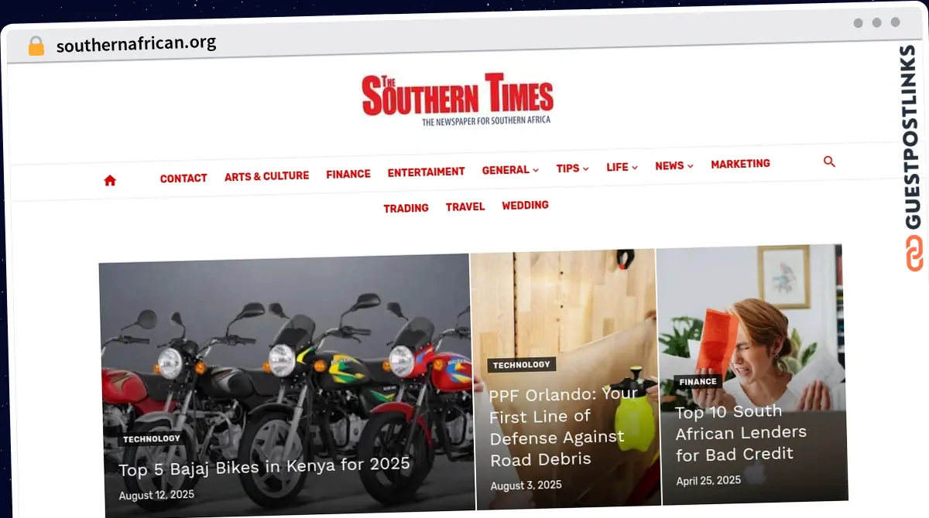This screenshot has width=929, height=518.
Task: Open the WEDDING section
Action: 525,205
